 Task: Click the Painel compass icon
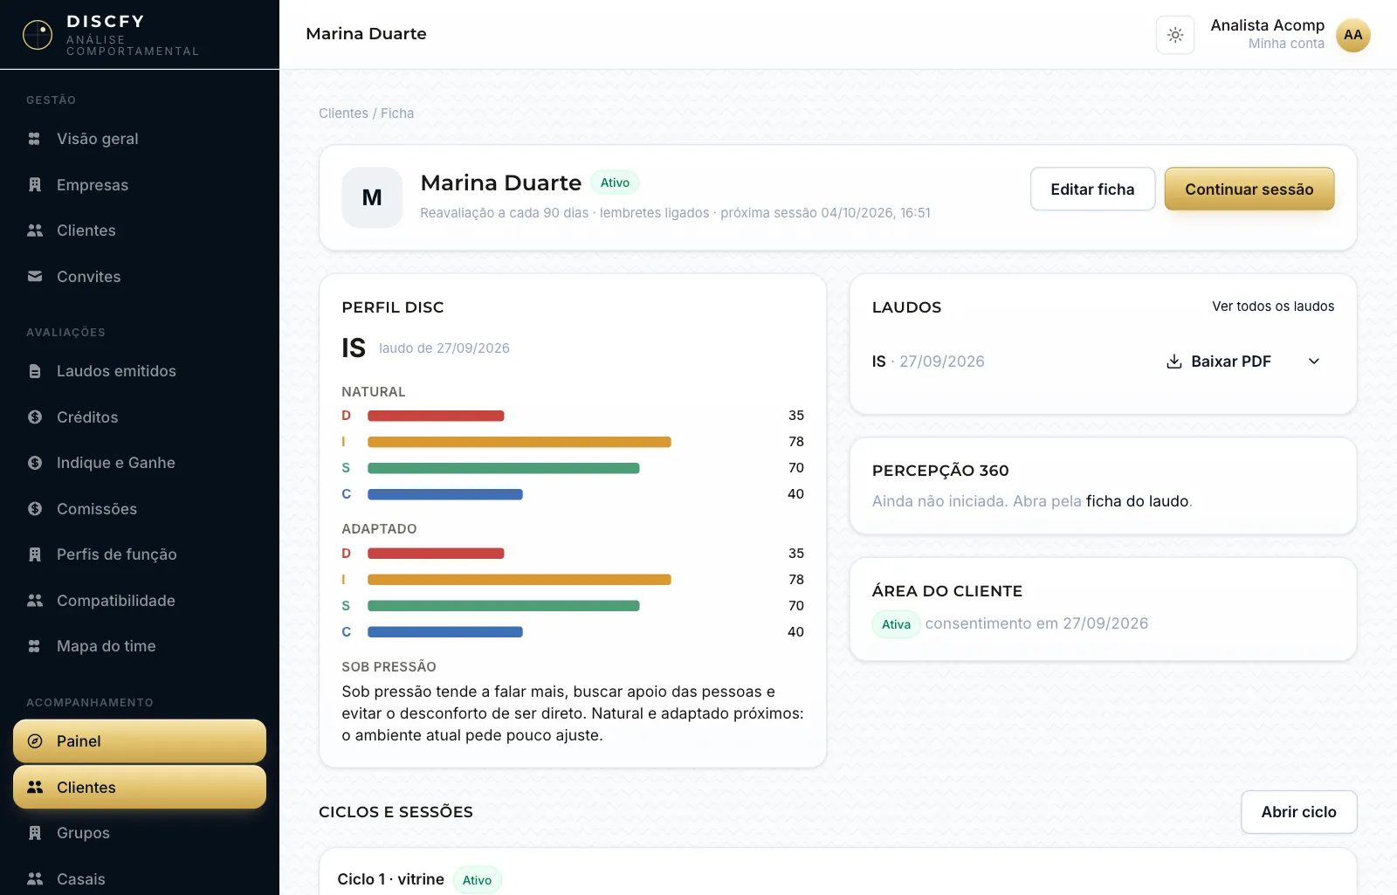pos(35,741)
